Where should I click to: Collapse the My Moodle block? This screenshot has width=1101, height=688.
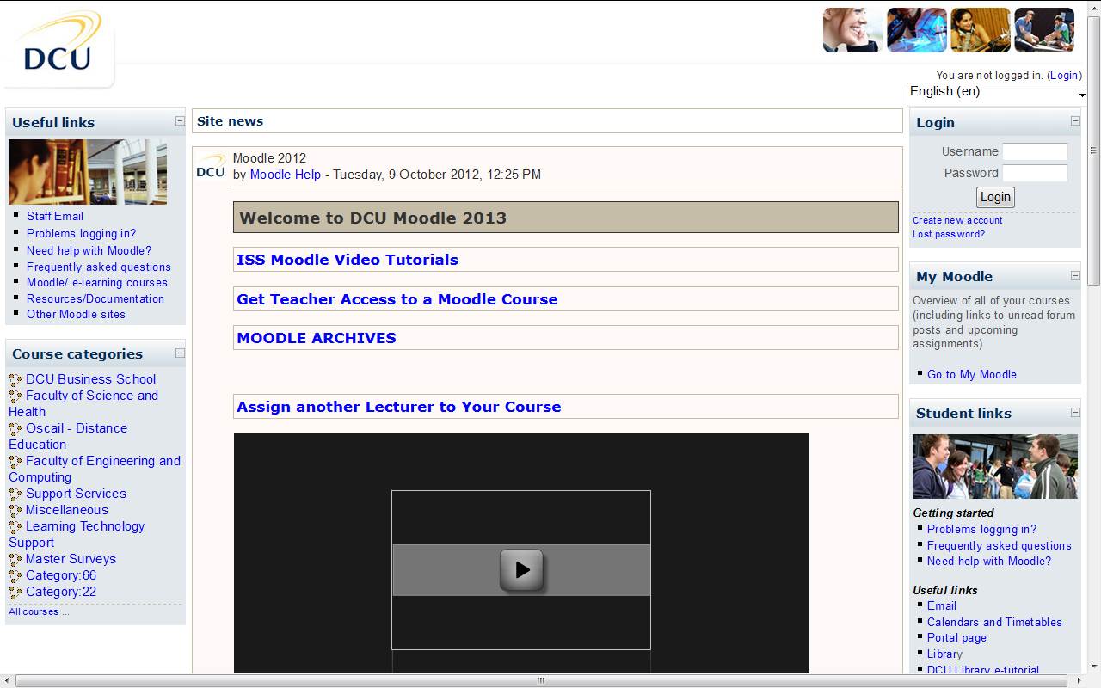(1075, 275)
